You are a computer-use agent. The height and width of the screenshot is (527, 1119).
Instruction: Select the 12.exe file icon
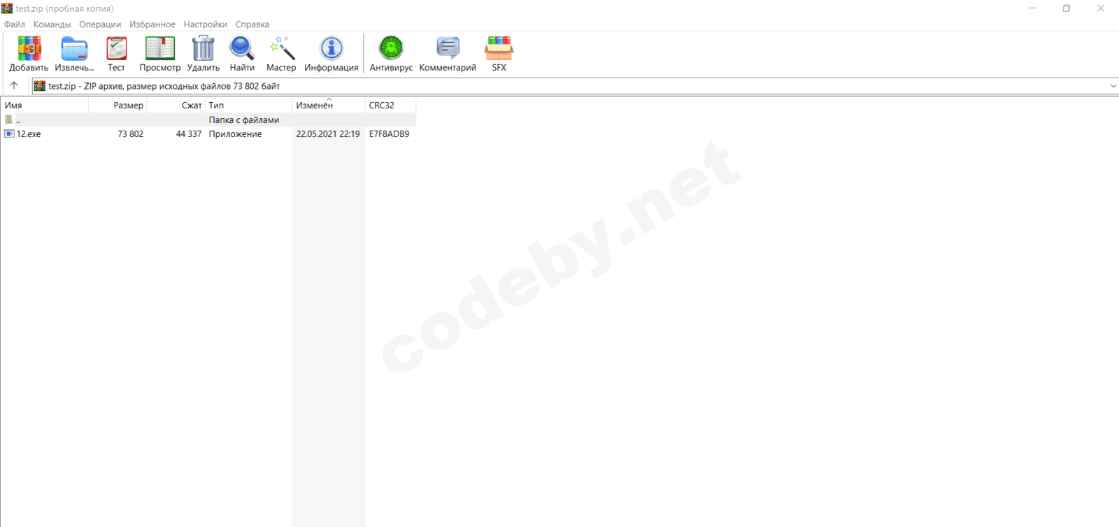tap(9, 133)
